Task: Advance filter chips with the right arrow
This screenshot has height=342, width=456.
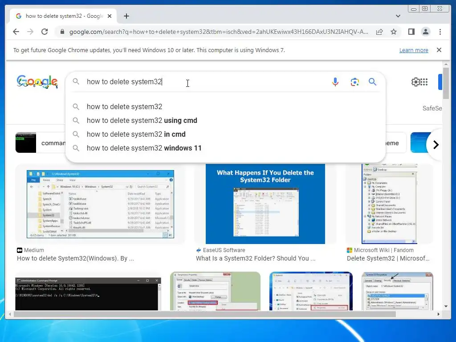Action: click(x=436, y=145)
